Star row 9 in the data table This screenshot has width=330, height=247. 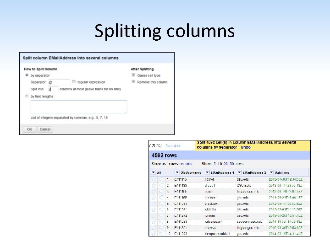pos(154,228)
